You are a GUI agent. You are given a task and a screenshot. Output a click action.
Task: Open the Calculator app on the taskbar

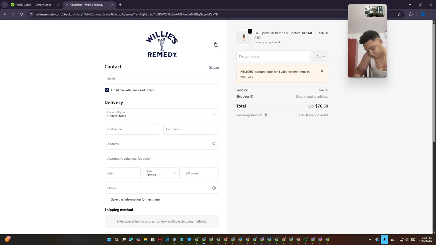pos(174,239)
